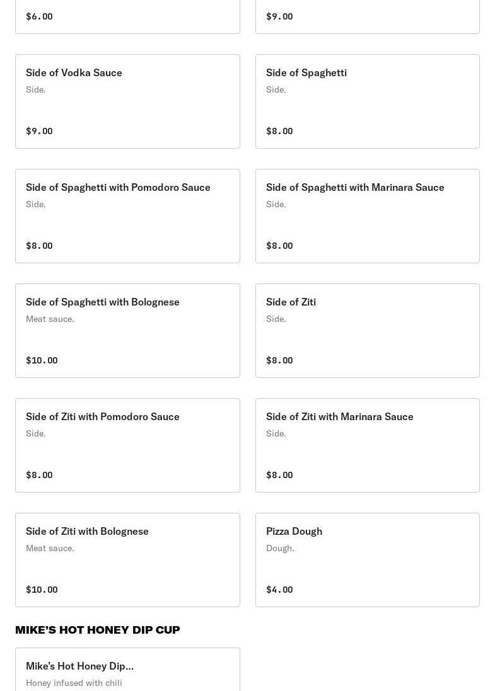The width and height of the screenshot is (495, 691).
Task: Click the $4.00 price on Pizza Dough
Action: pyautogui.click(x=279, y=590)
